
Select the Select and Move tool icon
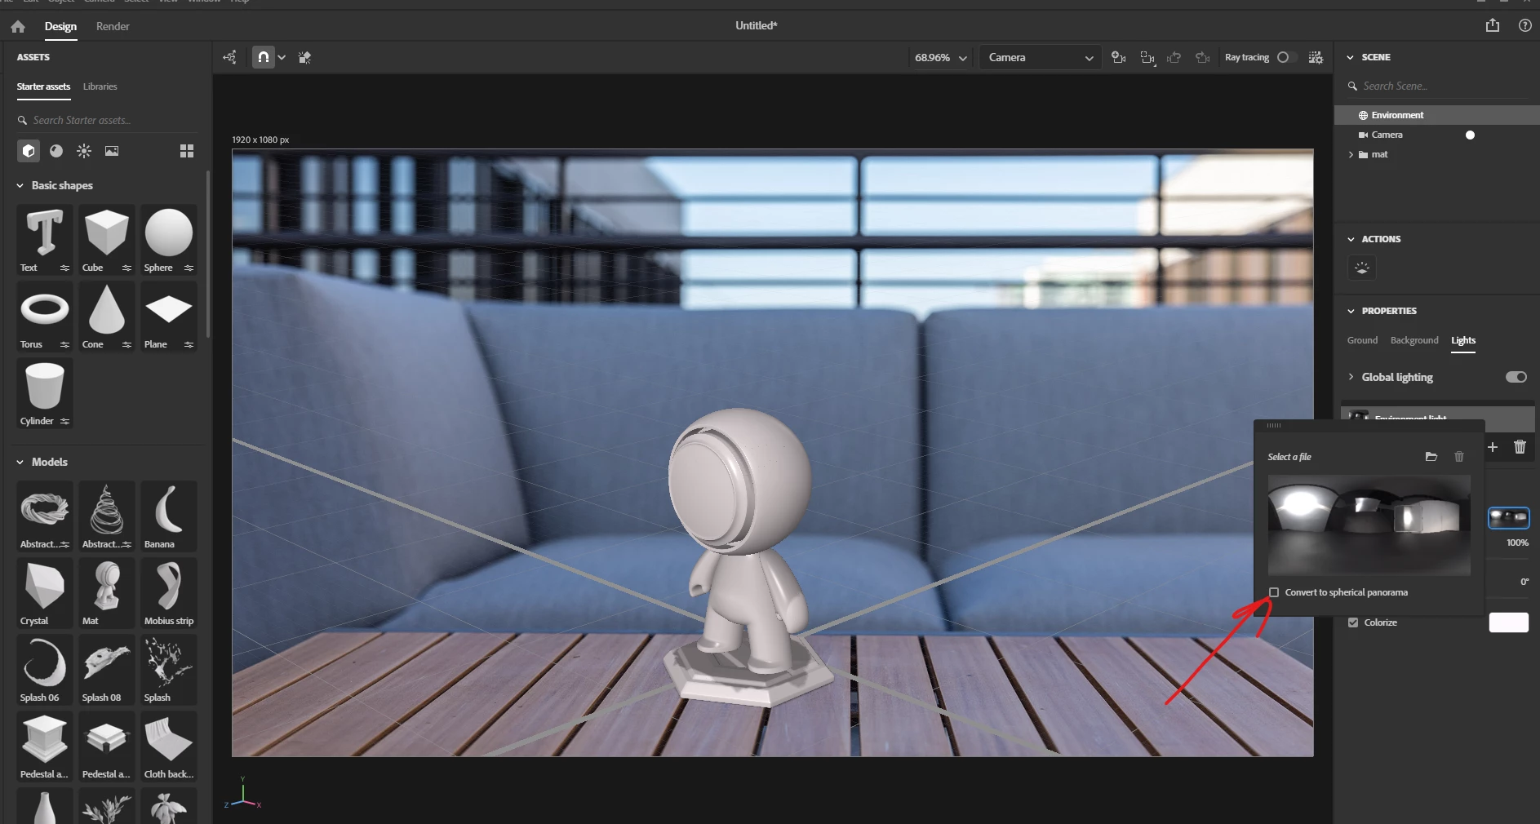230,57
